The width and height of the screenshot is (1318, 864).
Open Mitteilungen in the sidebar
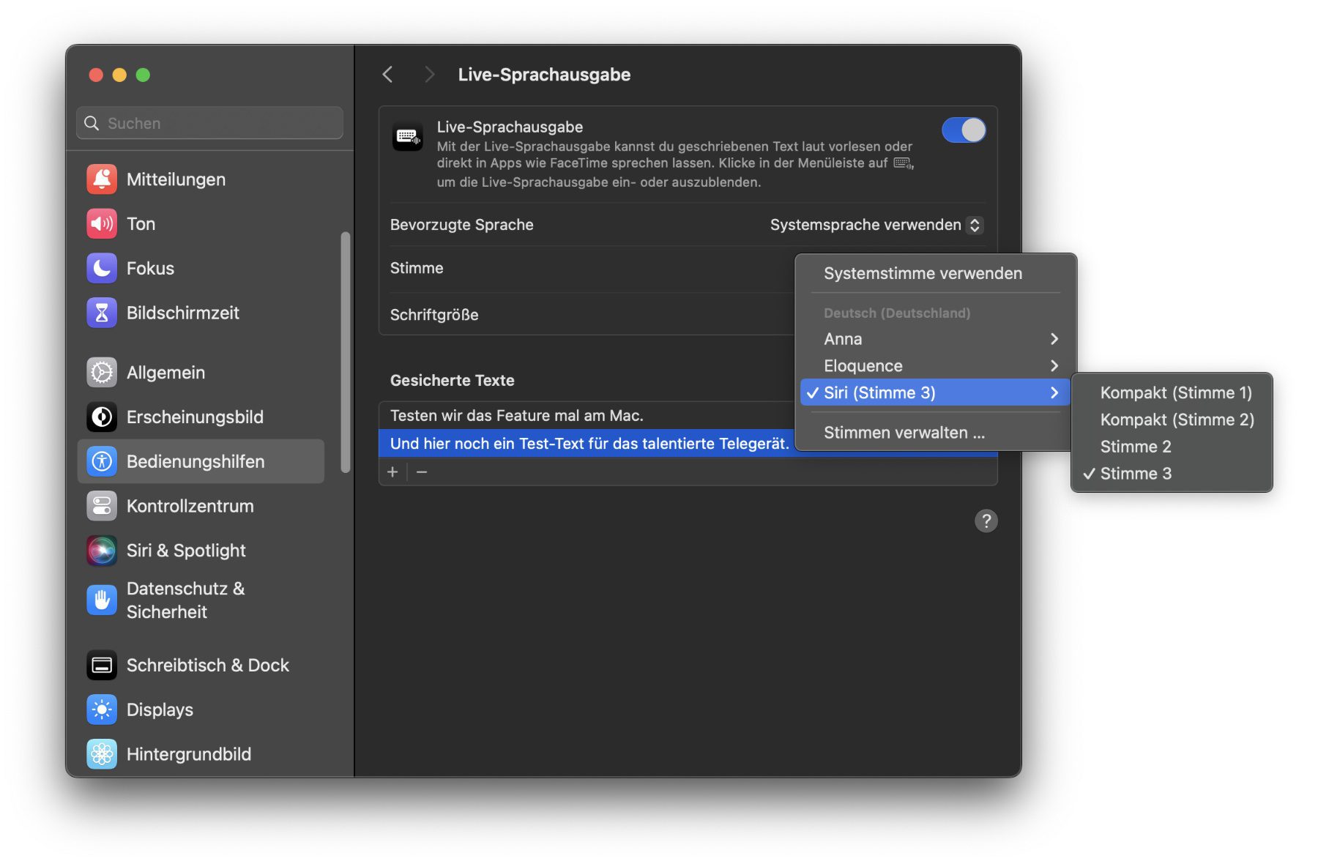pos(176,179)
